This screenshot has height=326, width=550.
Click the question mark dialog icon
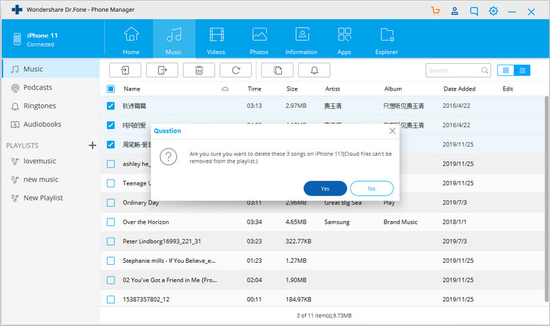[x=169, y=156]
